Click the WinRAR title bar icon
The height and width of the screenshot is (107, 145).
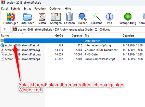pos(3,2)
